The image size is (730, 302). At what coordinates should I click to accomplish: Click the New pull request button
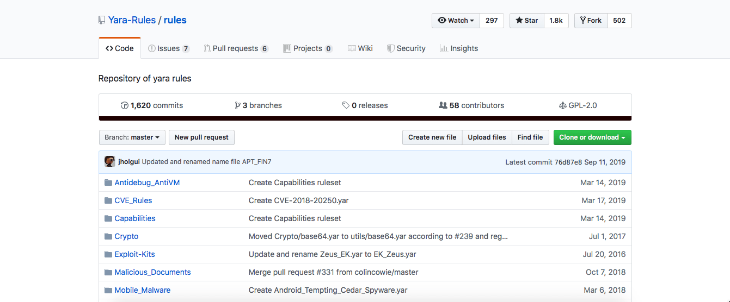(201, 137)
